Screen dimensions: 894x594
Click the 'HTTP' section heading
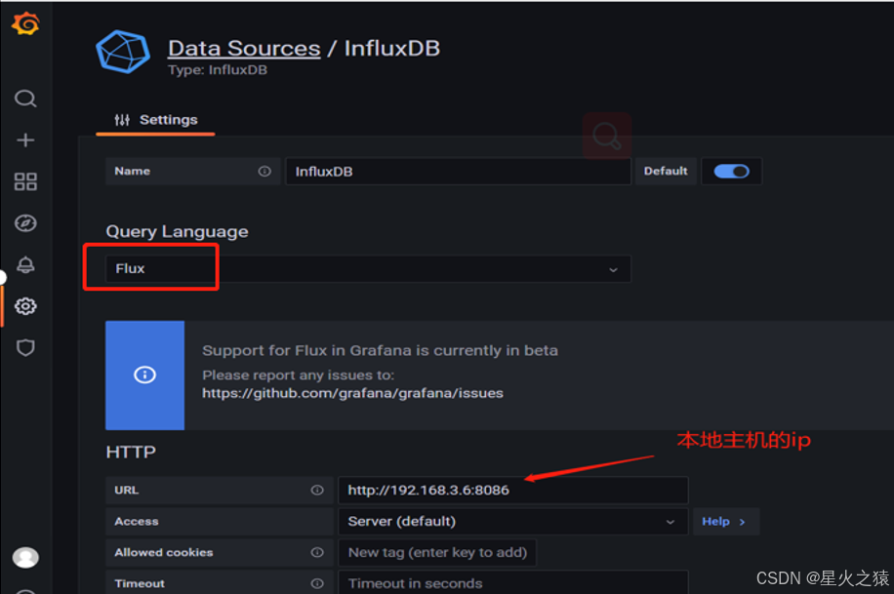coord(131,453)
